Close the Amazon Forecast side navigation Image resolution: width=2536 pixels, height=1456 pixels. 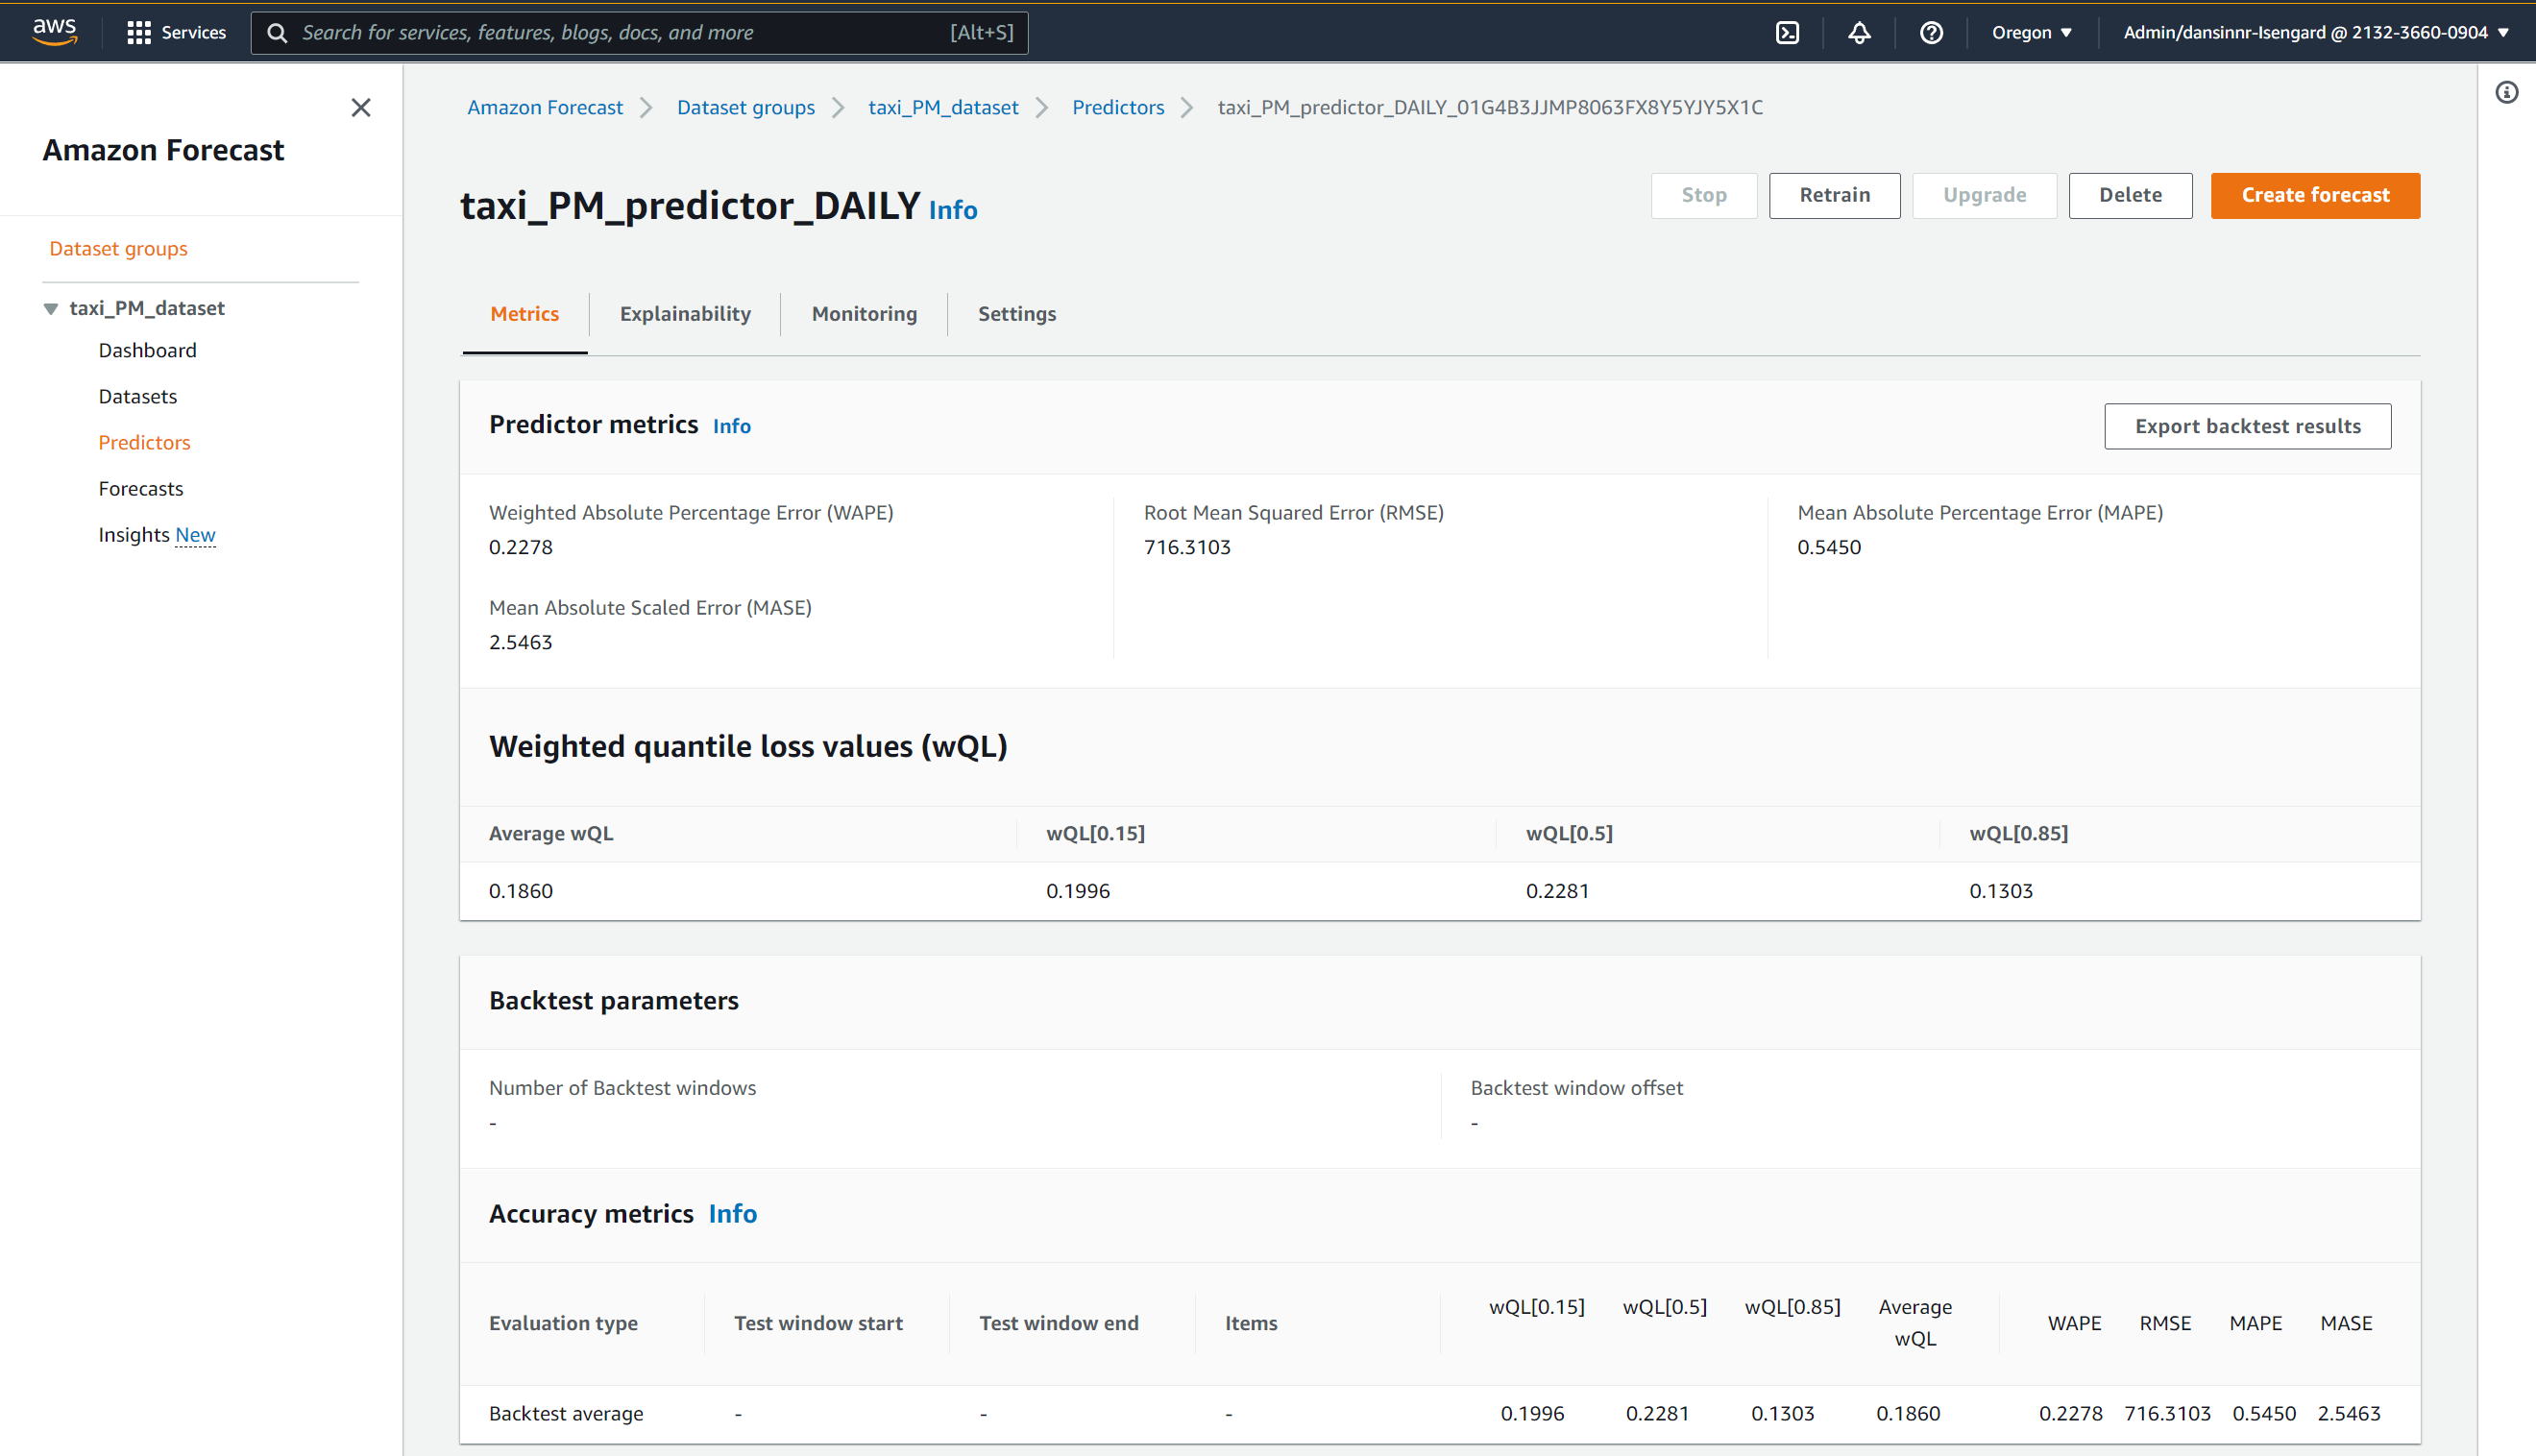pos(361,107)
